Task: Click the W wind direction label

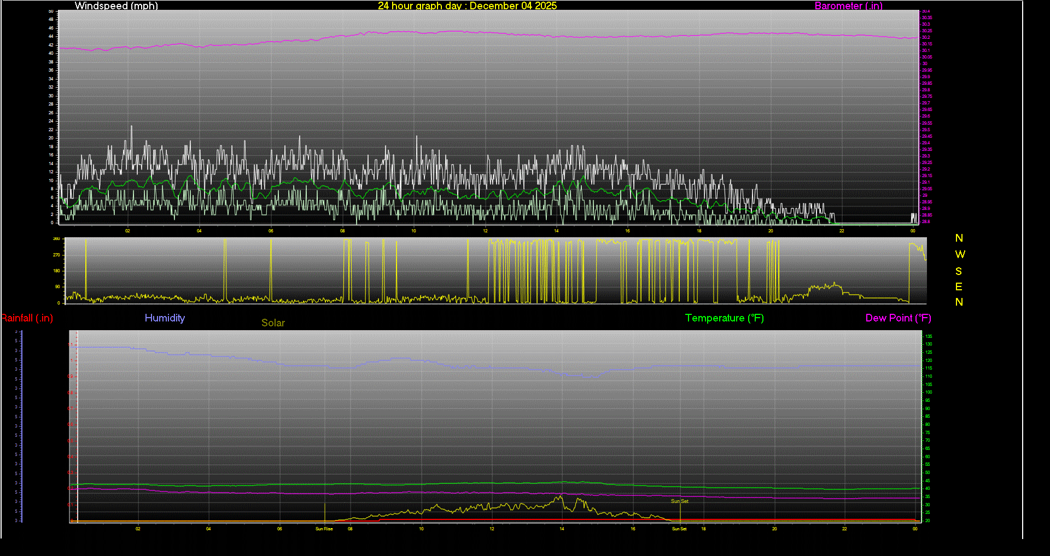Action: pos(959,254)
